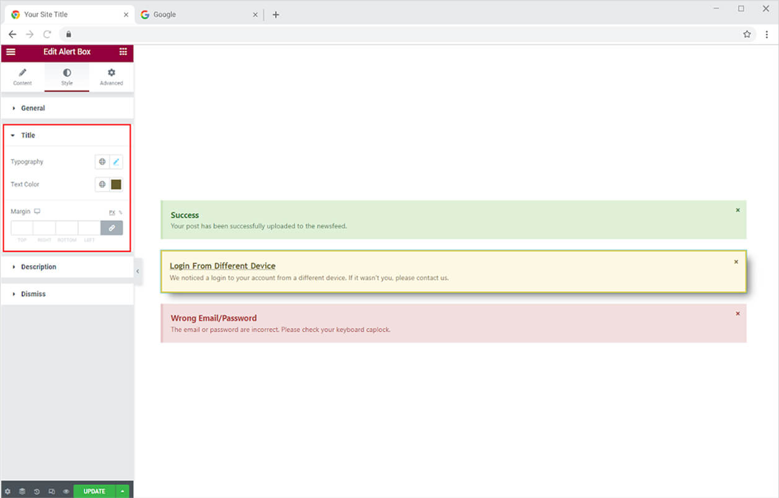
Task: Click the TOP margin input field
Action: pyautogui.click(x=22, y=228)
